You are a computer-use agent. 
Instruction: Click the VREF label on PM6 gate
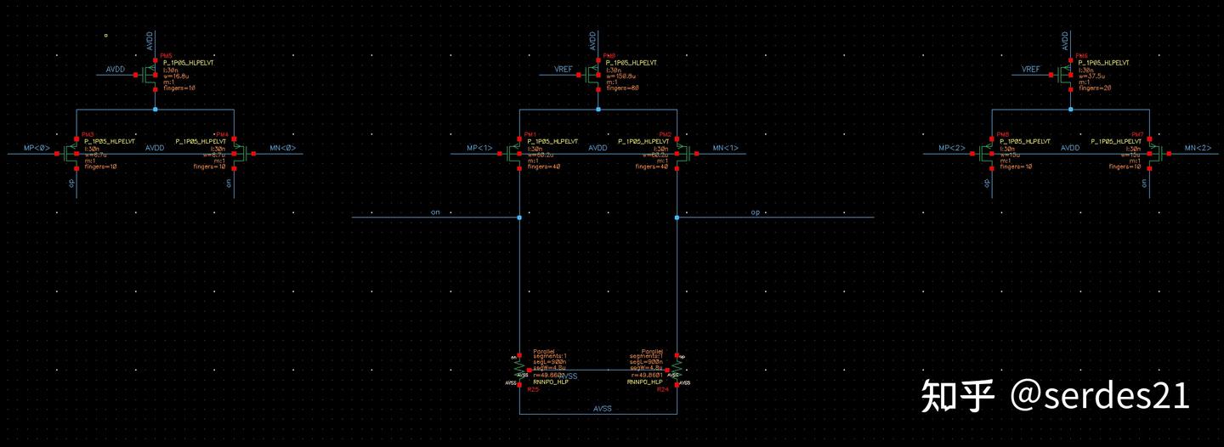1031,69
